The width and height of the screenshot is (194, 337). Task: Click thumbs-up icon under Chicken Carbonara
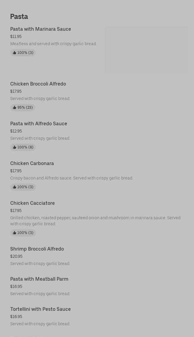(14, 187)
